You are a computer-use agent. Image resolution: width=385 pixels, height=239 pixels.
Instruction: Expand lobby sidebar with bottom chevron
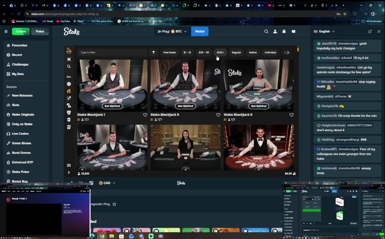[69, 172]
